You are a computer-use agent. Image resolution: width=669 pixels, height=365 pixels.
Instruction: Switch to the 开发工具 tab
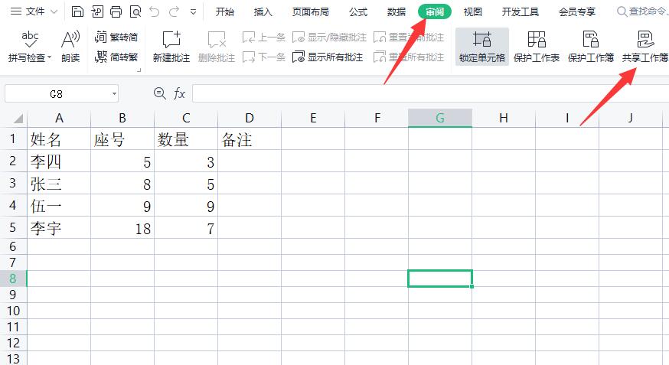pos(521,12)
